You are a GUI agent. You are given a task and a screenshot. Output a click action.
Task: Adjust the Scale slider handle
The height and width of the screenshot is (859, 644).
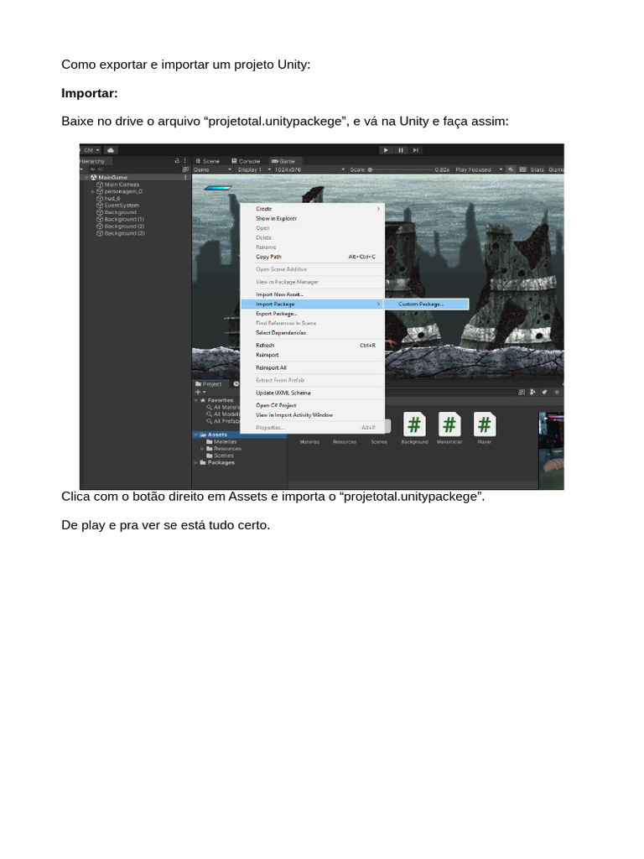(370, 169)
